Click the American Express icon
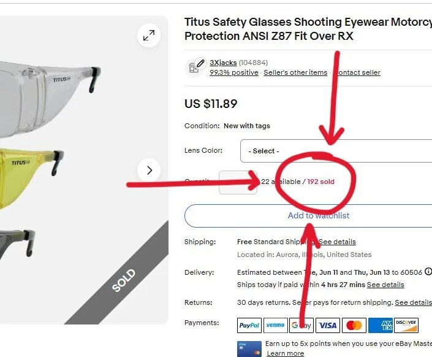Image resolution: width=432 pixels, height=357 pixels. click(381, 325)
